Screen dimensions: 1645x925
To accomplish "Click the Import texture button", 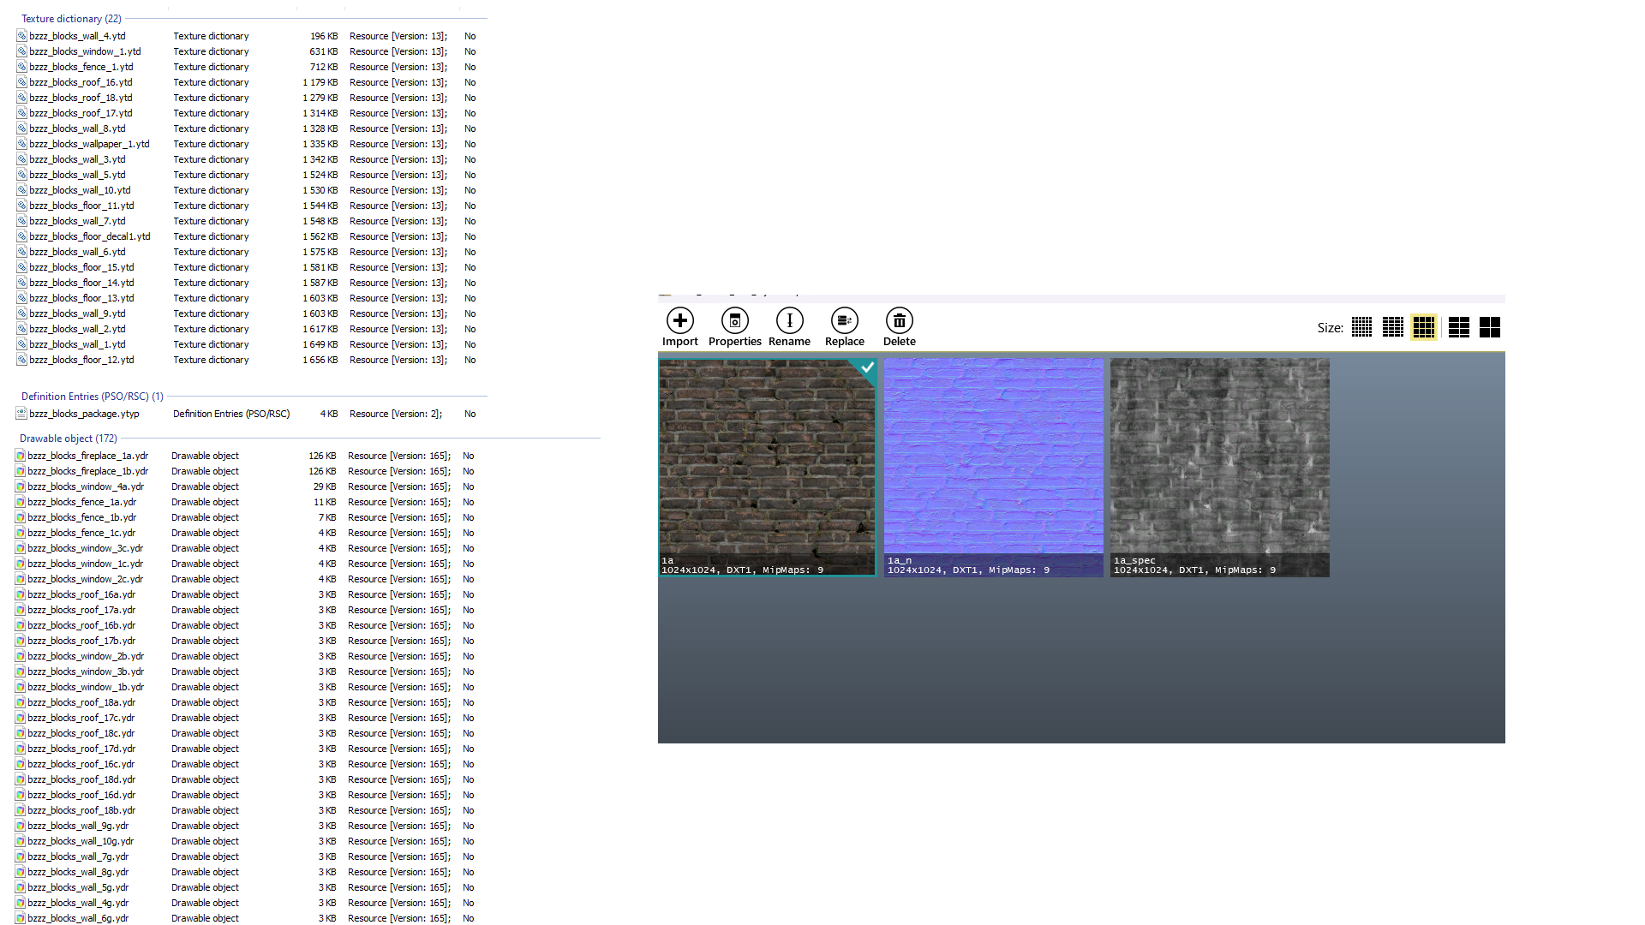I will pos(679,327).
